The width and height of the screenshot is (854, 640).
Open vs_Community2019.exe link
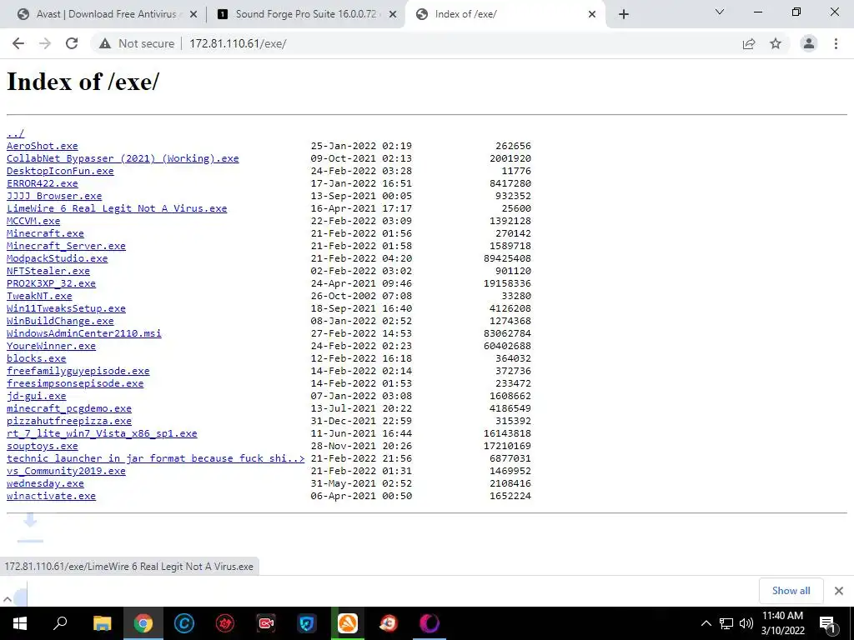tap(66, 472)
